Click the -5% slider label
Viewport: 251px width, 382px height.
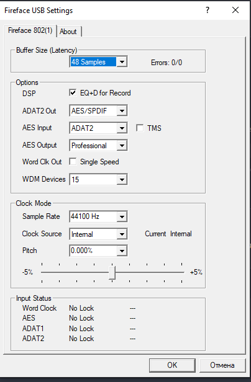[27, 272]
